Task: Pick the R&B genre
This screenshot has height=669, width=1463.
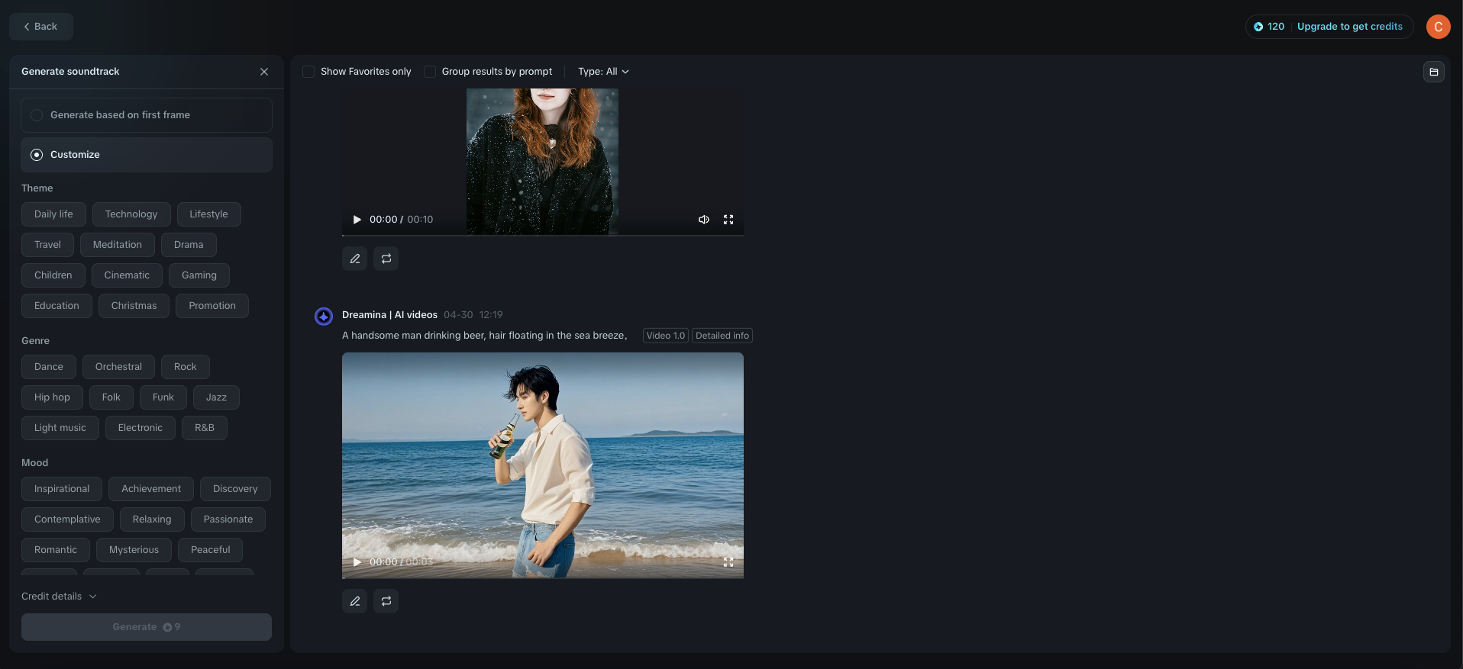Action: tap(205, 428)
